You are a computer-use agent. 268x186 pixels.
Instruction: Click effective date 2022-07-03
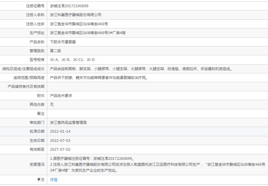point(60,140)
